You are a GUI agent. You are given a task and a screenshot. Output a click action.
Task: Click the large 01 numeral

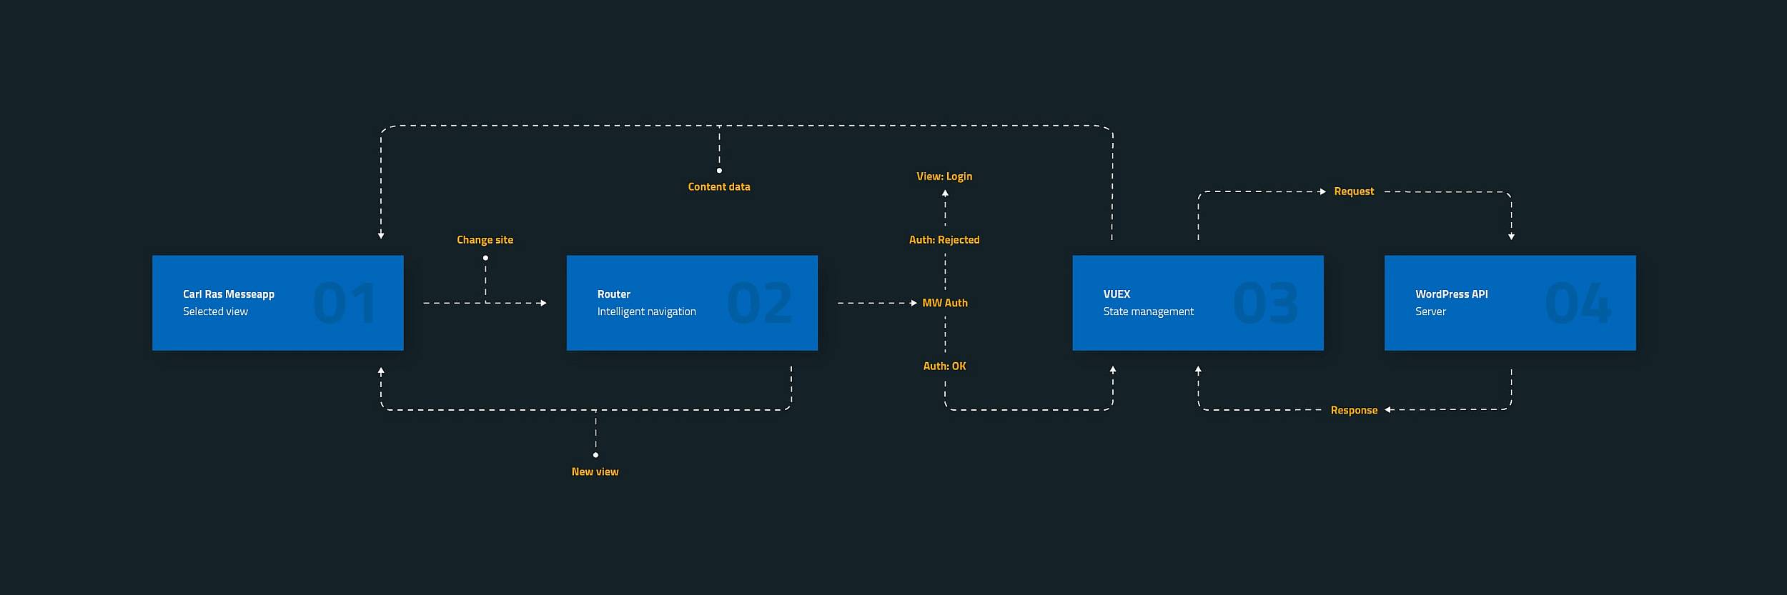344,304
